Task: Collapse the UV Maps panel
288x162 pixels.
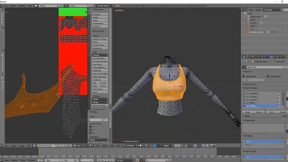Action: [x=248, y=136]
